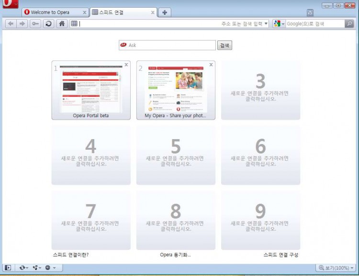
Task: Open a new tab with the plus button
Action: click(x=165, y=12)
